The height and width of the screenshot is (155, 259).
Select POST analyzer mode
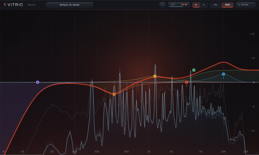coord(227,5)
